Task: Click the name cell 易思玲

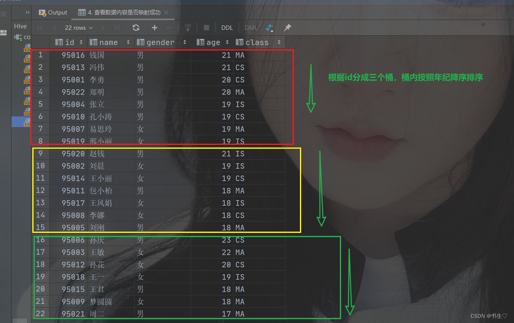Action: tap(111, 129)
